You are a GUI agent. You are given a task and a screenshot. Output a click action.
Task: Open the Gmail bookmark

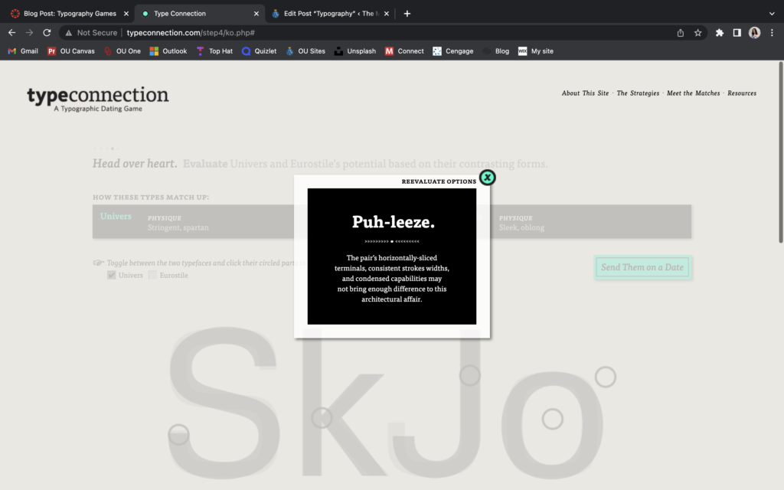(x=23, y=51)
